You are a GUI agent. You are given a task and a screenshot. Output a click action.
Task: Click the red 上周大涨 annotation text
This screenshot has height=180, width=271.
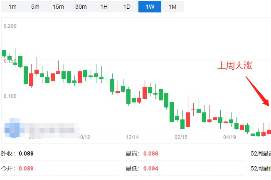pos(235,66)
